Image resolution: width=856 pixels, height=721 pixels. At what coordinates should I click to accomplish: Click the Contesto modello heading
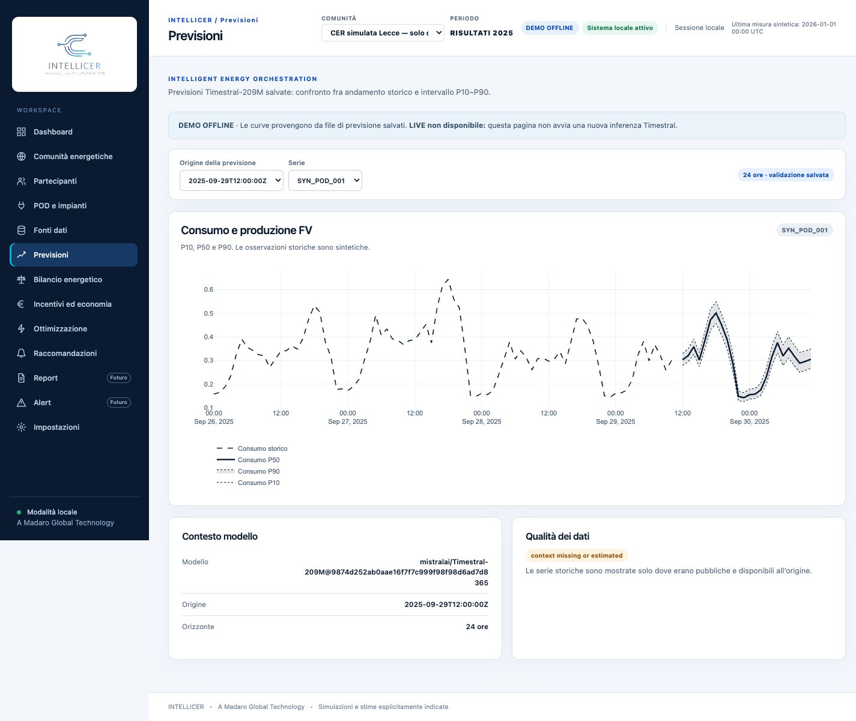click(x=220, y=537)
